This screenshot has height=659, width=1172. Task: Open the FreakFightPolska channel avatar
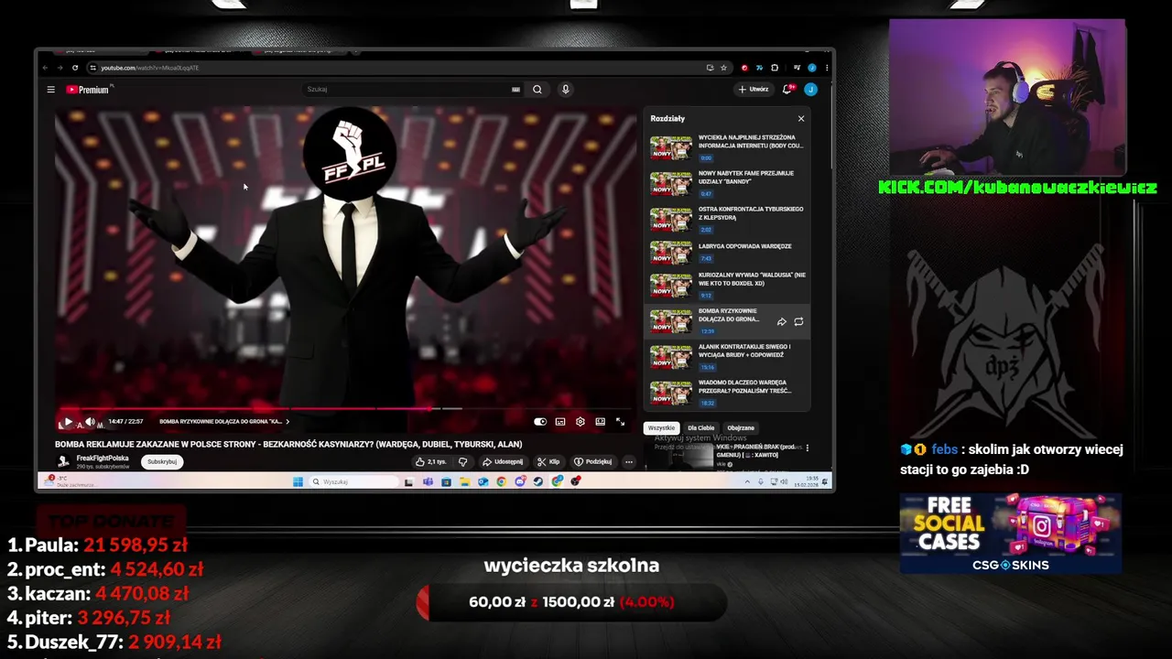click(63, 461)
